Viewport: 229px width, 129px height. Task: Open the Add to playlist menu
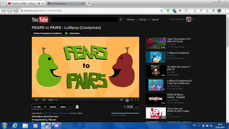[x=53, y=107]
